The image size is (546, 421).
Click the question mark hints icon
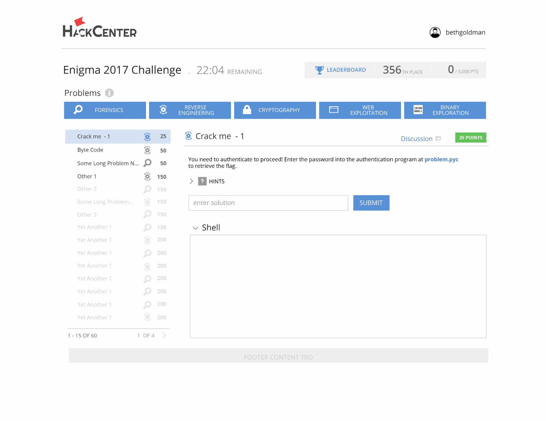coord(202,181)
